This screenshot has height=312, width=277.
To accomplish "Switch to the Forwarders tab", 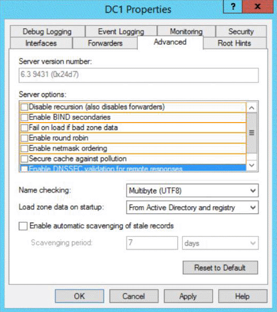I will (x=105, y=43).
